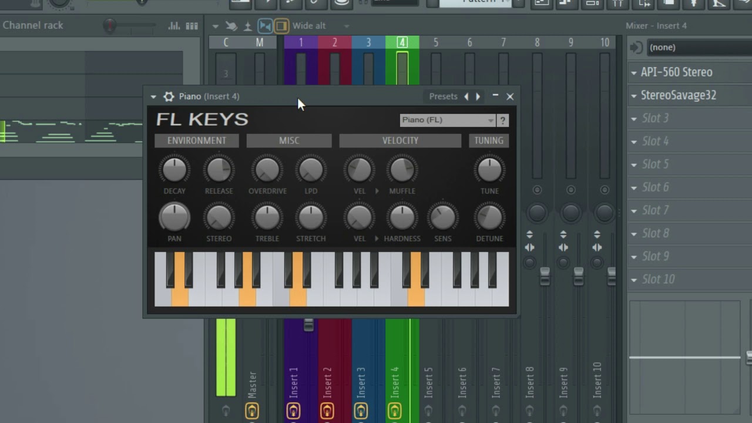Viewport: 752px width, 423px height.
Task: Click the SENS knob
Action: coord(443,217)
